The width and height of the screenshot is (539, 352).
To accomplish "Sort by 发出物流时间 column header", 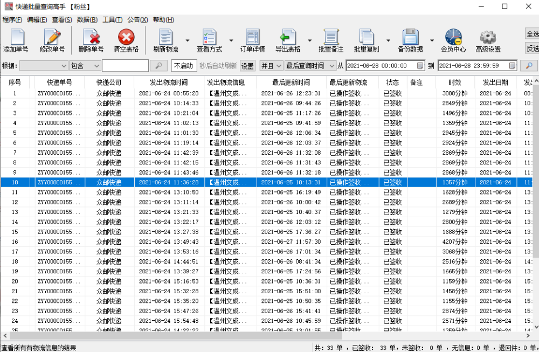I will coord(169,82).
